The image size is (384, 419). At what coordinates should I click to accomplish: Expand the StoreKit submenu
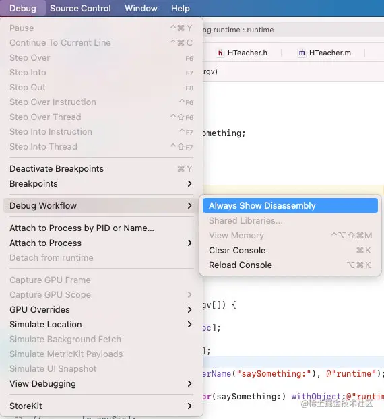(101, 406)
